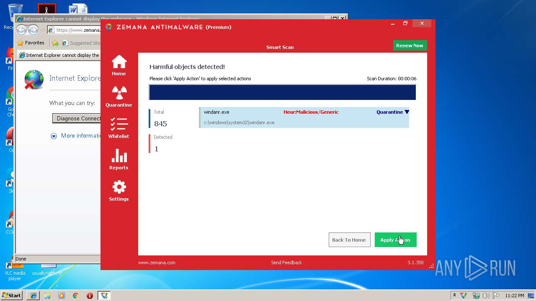Click the Zemana logo in title bar
This screenshot has width=536, height=301.
click(x=109, y=27)
